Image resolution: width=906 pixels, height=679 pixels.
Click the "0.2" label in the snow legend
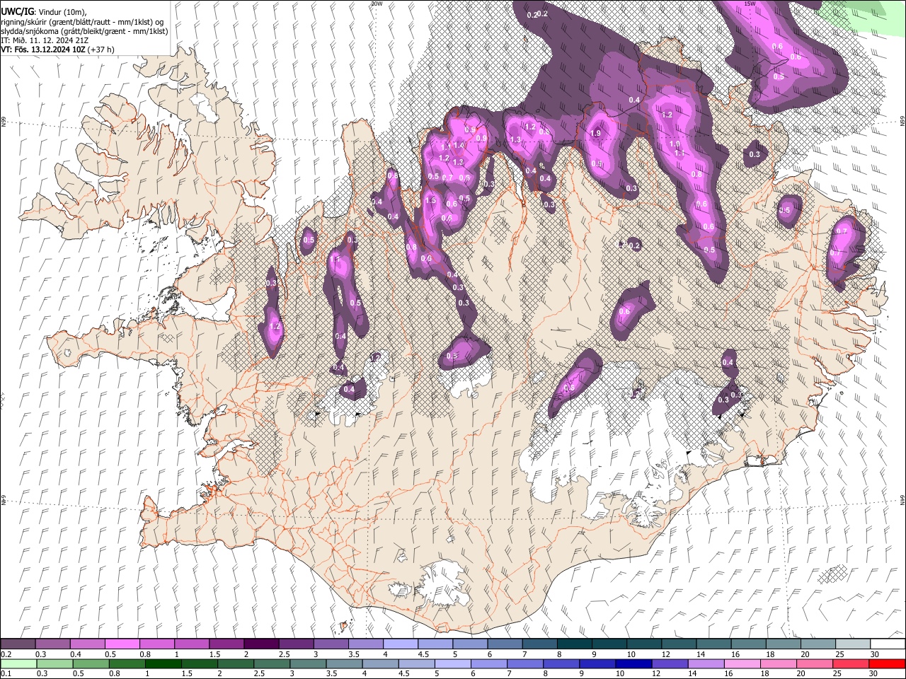point(6,654)
